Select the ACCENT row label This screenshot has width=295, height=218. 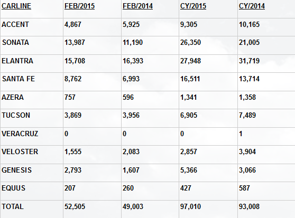(15, 24)
